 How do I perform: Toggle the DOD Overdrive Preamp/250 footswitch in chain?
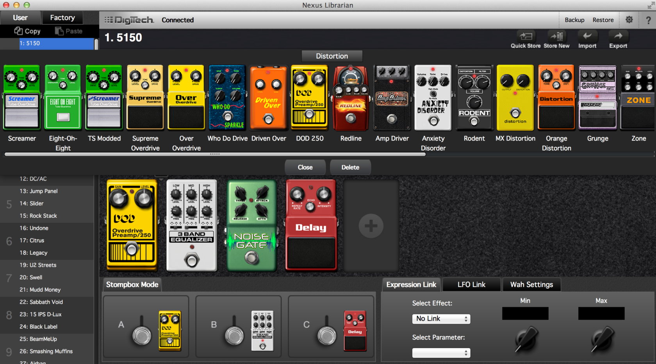coord(132,249)
